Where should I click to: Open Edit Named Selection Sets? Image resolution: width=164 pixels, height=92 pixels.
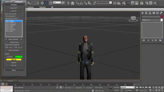coord(94,3)
